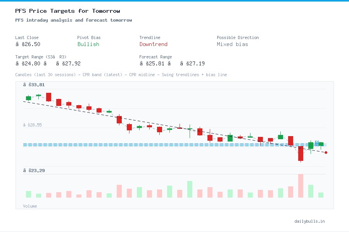349x232 pixels.
Task: Select the PFS Price Targets title
Action: pos(68,11)
